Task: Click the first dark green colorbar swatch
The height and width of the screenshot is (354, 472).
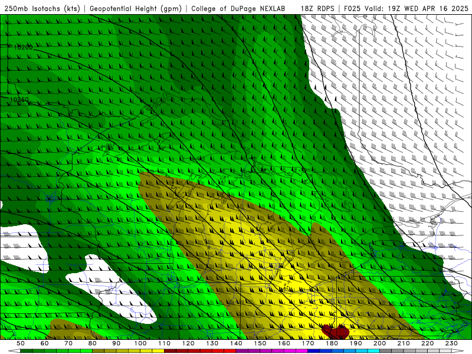Action: (27, 351)
